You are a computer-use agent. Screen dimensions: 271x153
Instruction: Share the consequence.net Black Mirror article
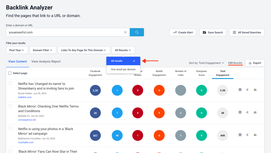click(247, 112)
